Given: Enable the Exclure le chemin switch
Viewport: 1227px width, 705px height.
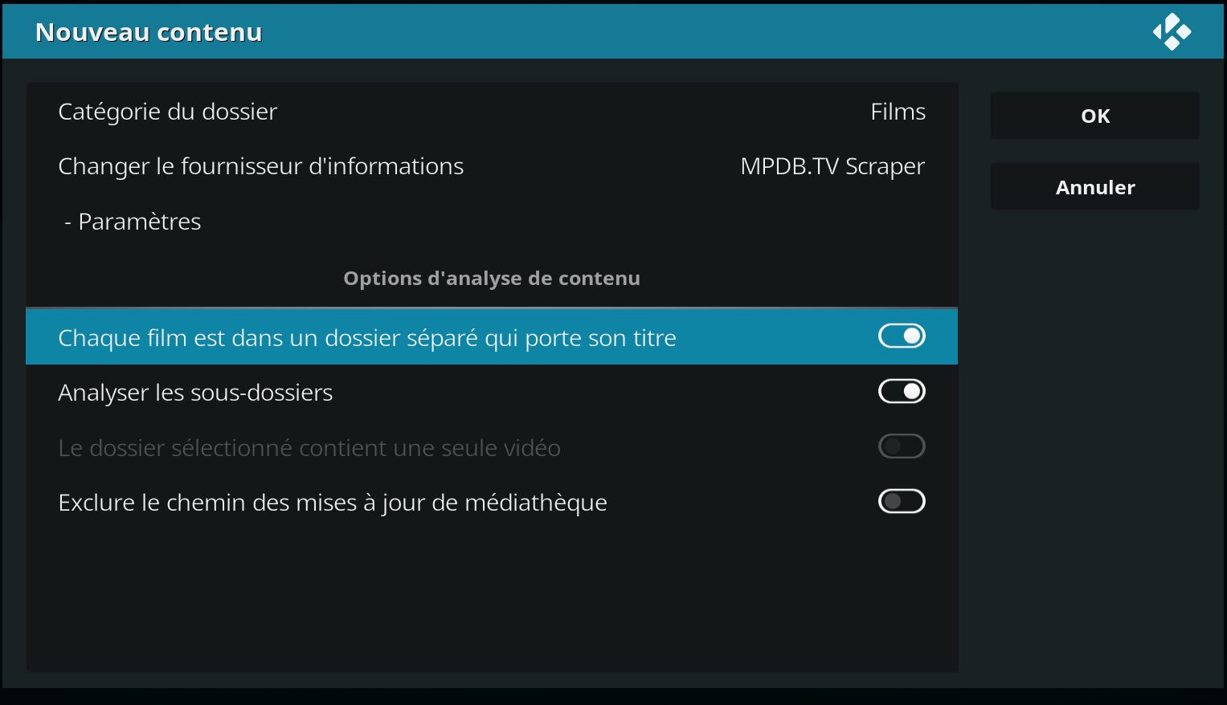Looking at the screenshot, I should pos(902,502).
